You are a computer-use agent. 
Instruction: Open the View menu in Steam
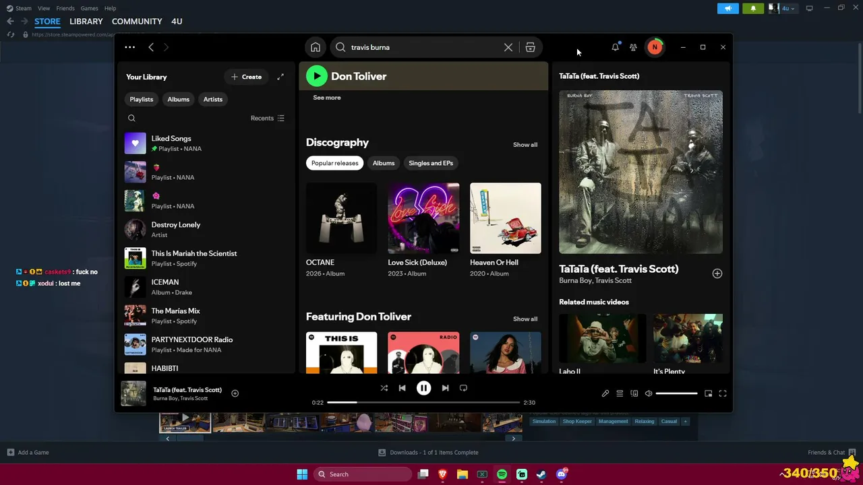click(x=44, y=8)
